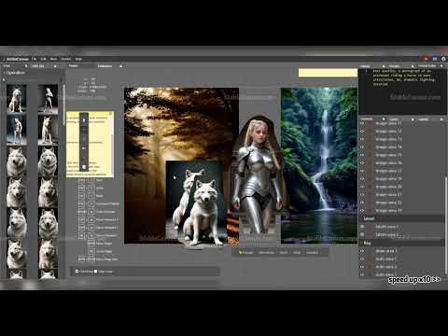Viewport: 448px width, 336px height.
Task: Open the File menu
Action: tap(34, 59)
